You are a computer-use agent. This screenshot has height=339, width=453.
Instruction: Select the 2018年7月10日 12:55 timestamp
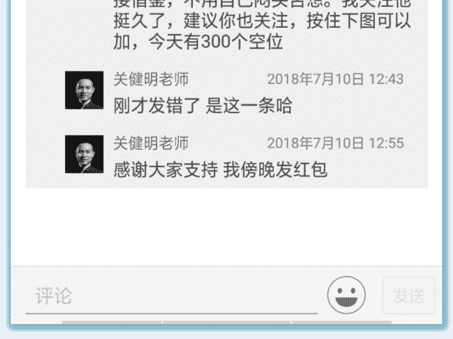pos(336,143)
